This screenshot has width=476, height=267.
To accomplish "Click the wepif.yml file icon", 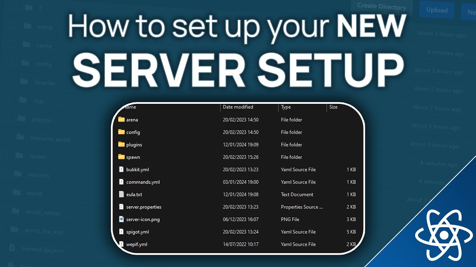I will [x=121, y=244].
